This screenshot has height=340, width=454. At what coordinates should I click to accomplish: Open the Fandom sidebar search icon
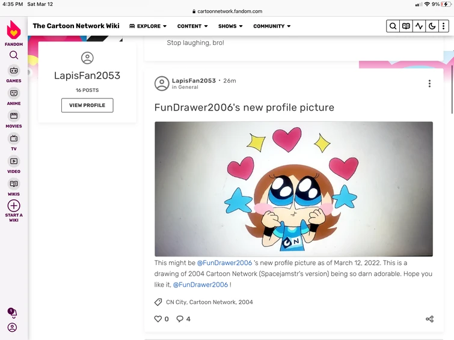[x=14, y=55]
